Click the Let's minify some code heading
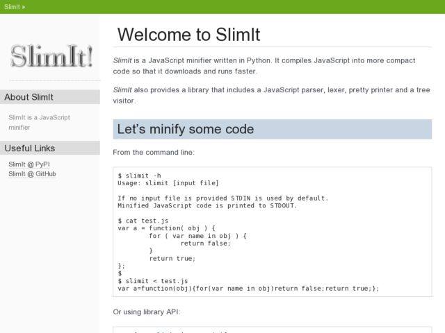 185,129
